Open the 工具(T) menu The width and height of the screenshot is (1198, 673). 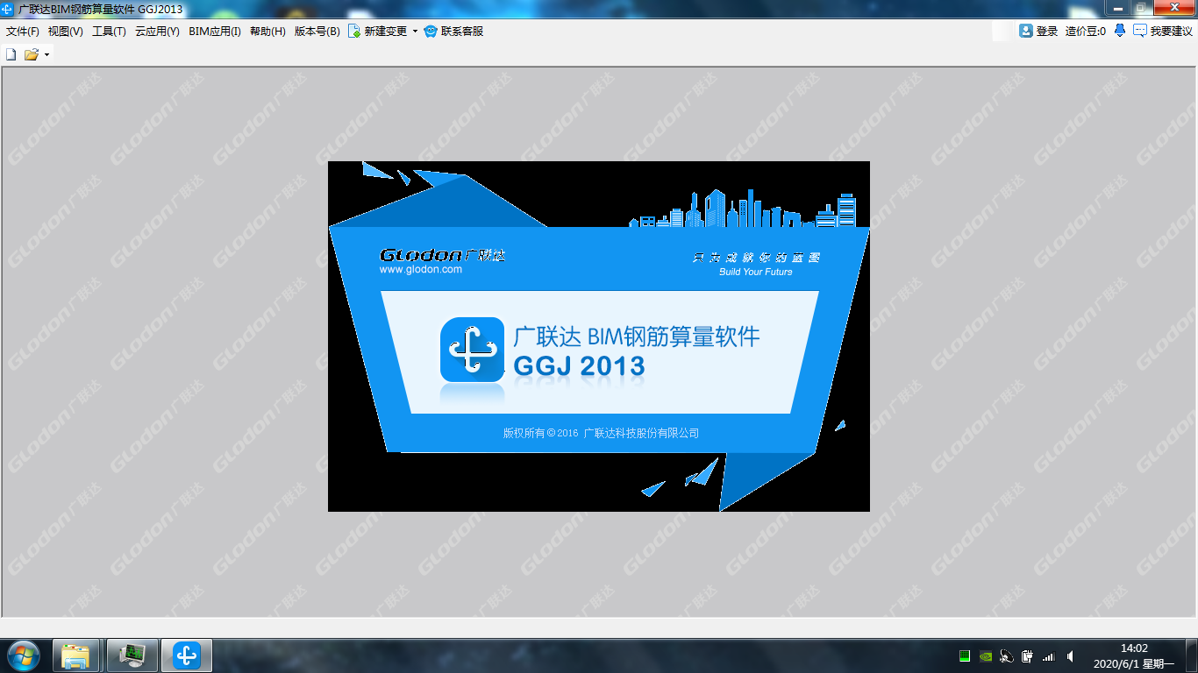109,31
